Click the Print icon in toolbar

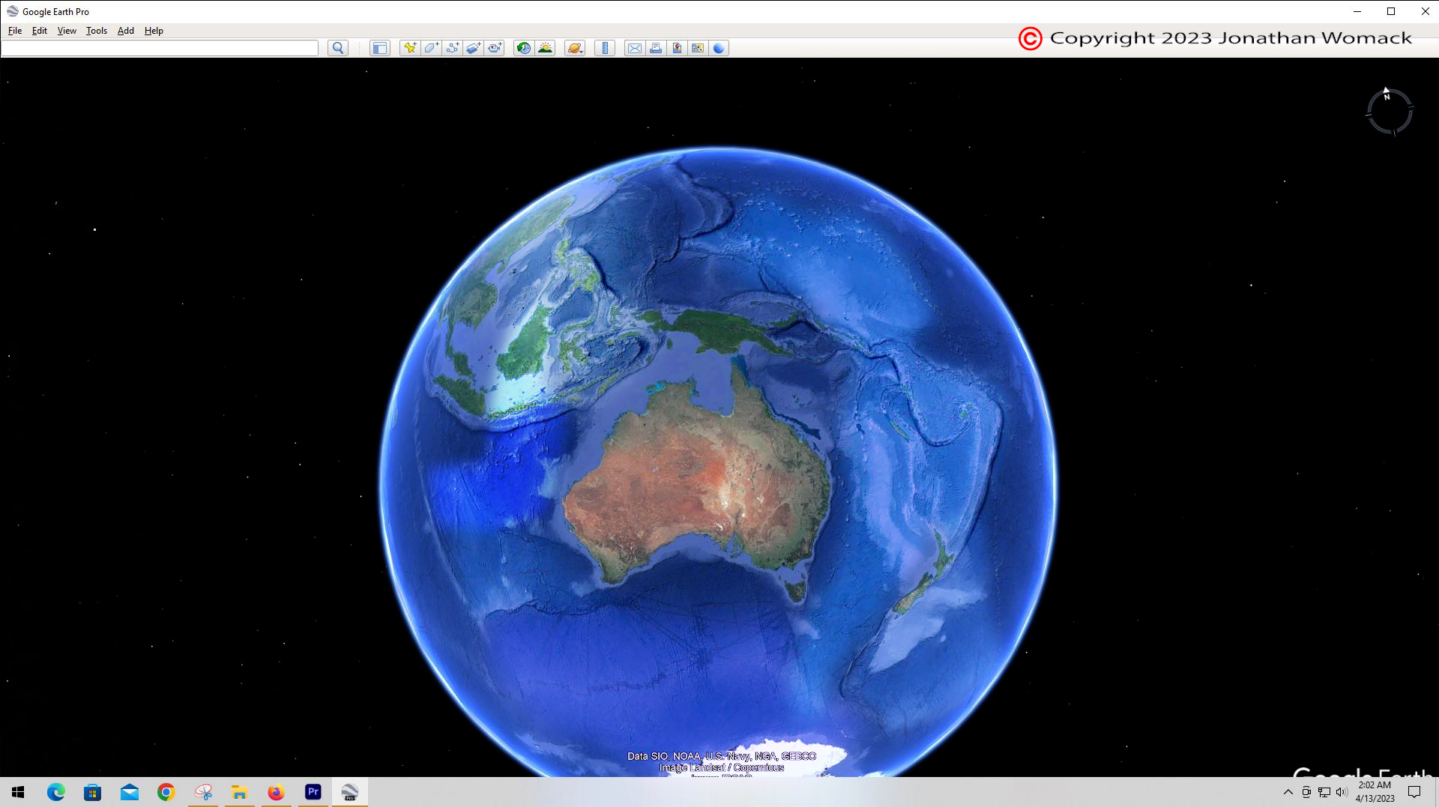click(656, 48)
